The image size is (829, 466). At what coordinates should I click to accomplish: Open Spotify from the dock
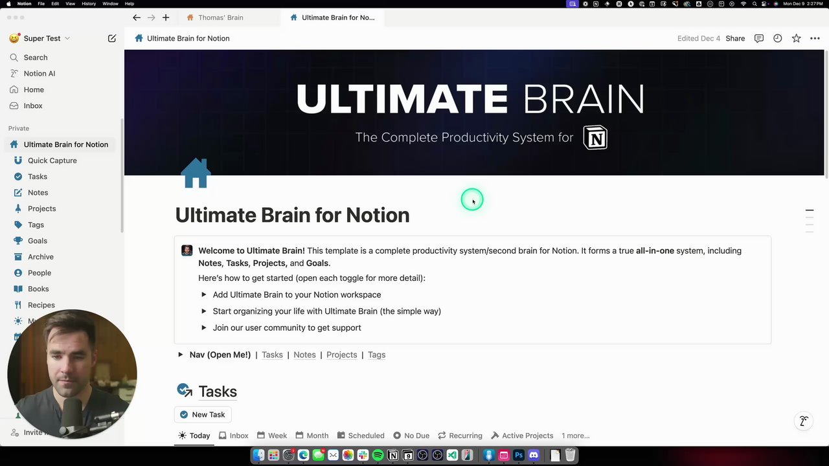[x=378, y=456]
